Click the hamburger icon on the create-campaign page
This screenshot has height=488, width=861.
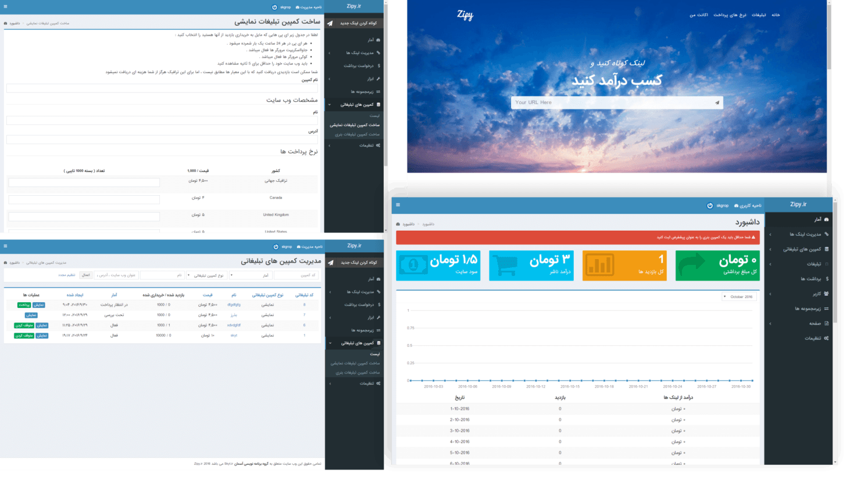[x=5, y=6]
